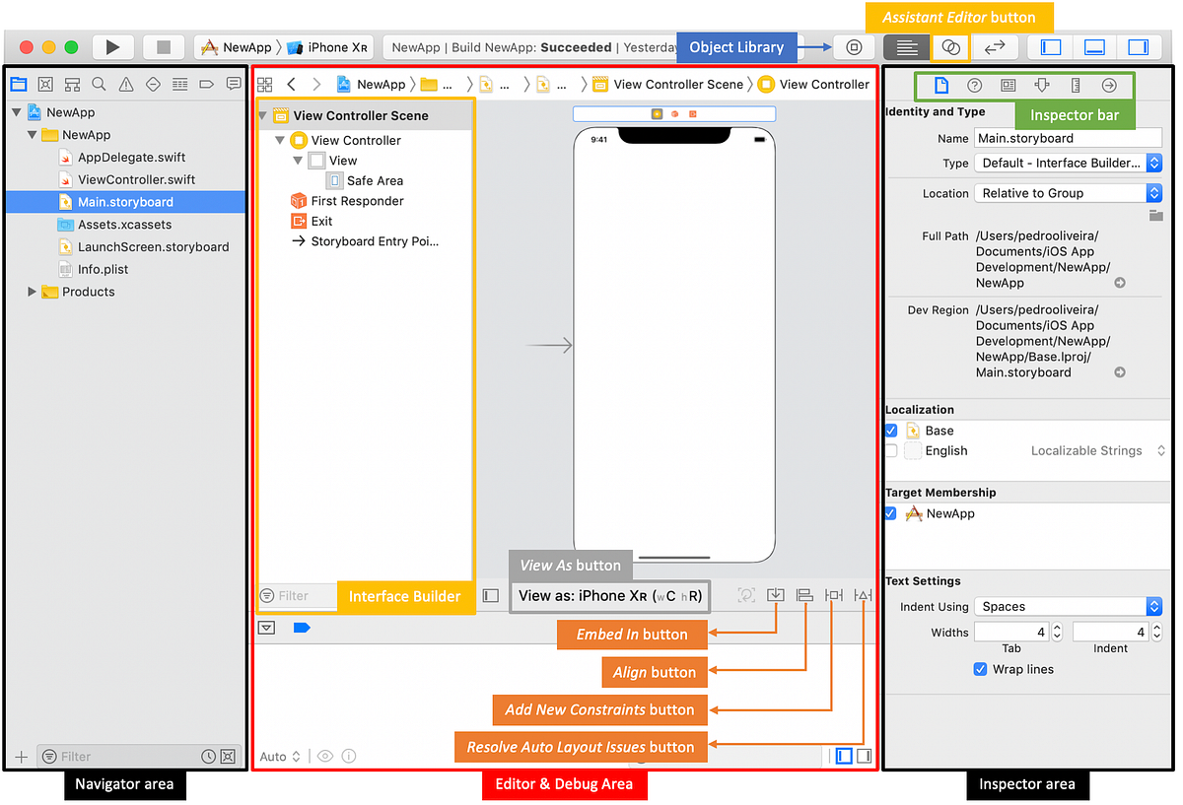The height and width of the screenshot is (805, 1183).
Task: Select the Size inspector ruler icon
Action: tap(1076, 86)
